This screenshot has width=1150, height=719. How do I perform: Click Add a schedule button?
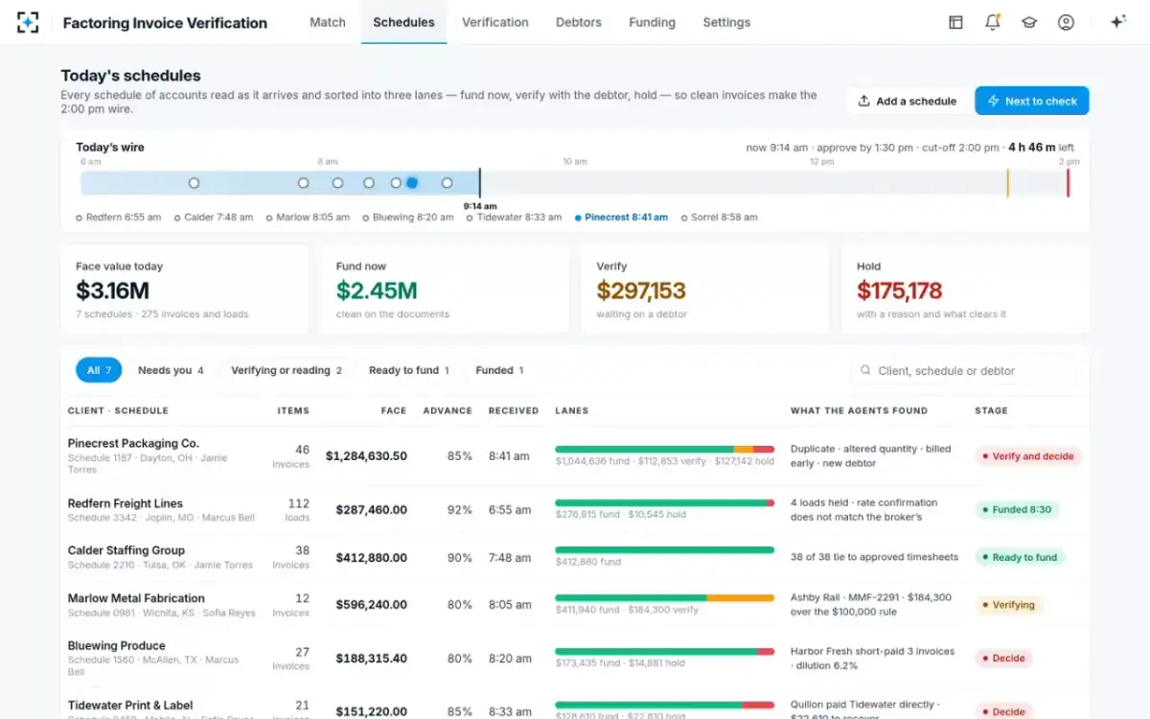pos(907,101)
